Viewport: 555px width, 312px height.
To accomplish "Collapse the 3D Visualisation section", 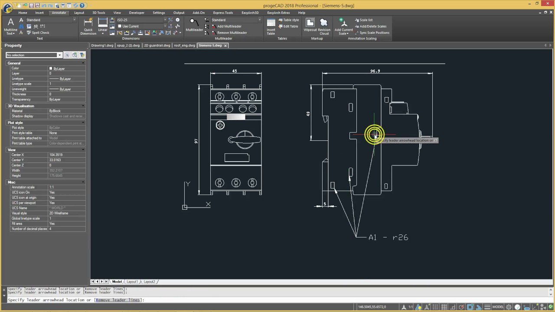I will 83,106.
